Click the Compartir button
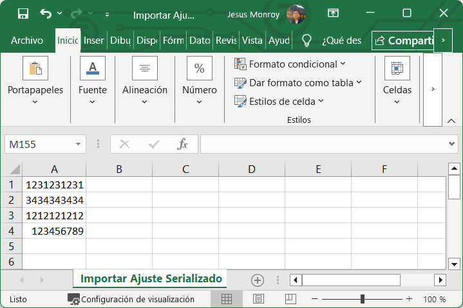The width and height of the screenshot is (463, 308). pyautogui.click(x=402, y=41)
